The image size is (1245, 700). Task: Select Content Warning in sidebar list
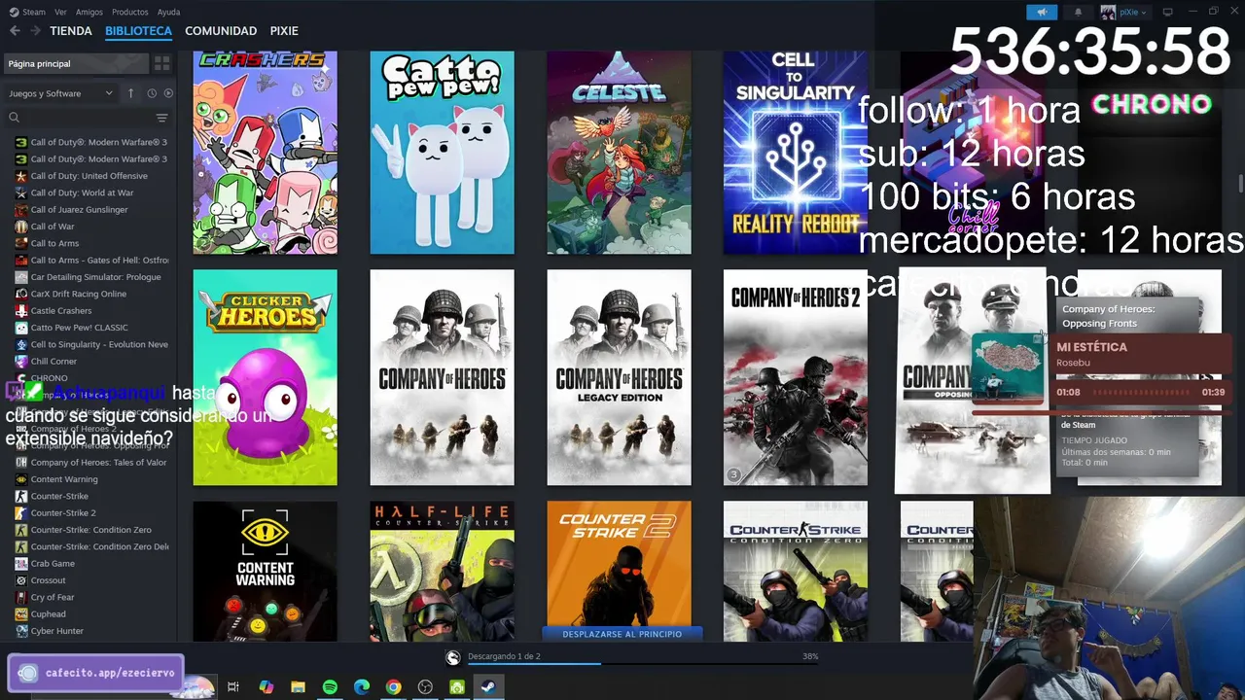click(64, 479)
